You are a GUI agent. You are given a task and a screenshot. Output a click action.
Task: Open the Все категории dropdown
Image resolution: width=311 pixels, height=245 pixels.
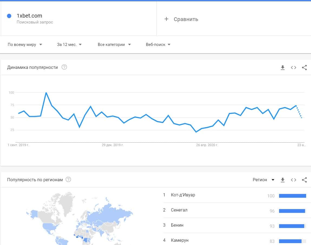(x=114, y=45)
